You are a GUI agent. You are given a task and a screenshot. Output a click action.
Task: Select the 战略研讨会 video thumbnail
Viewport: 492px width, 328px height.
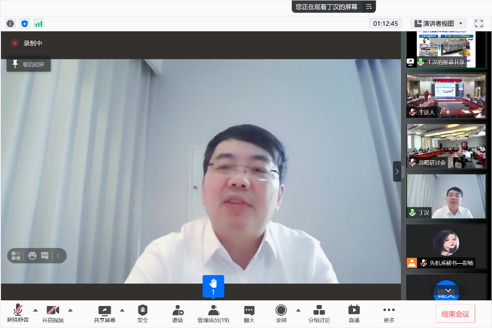tap(446, 146)
